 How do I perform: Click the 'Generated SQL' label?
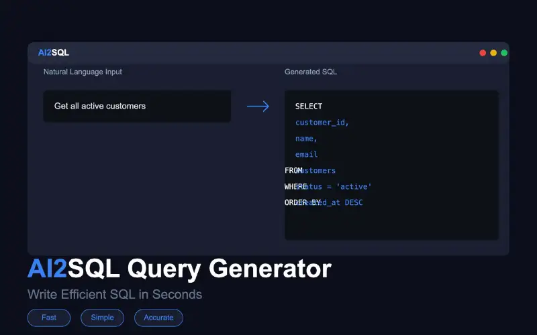(311, 72)
